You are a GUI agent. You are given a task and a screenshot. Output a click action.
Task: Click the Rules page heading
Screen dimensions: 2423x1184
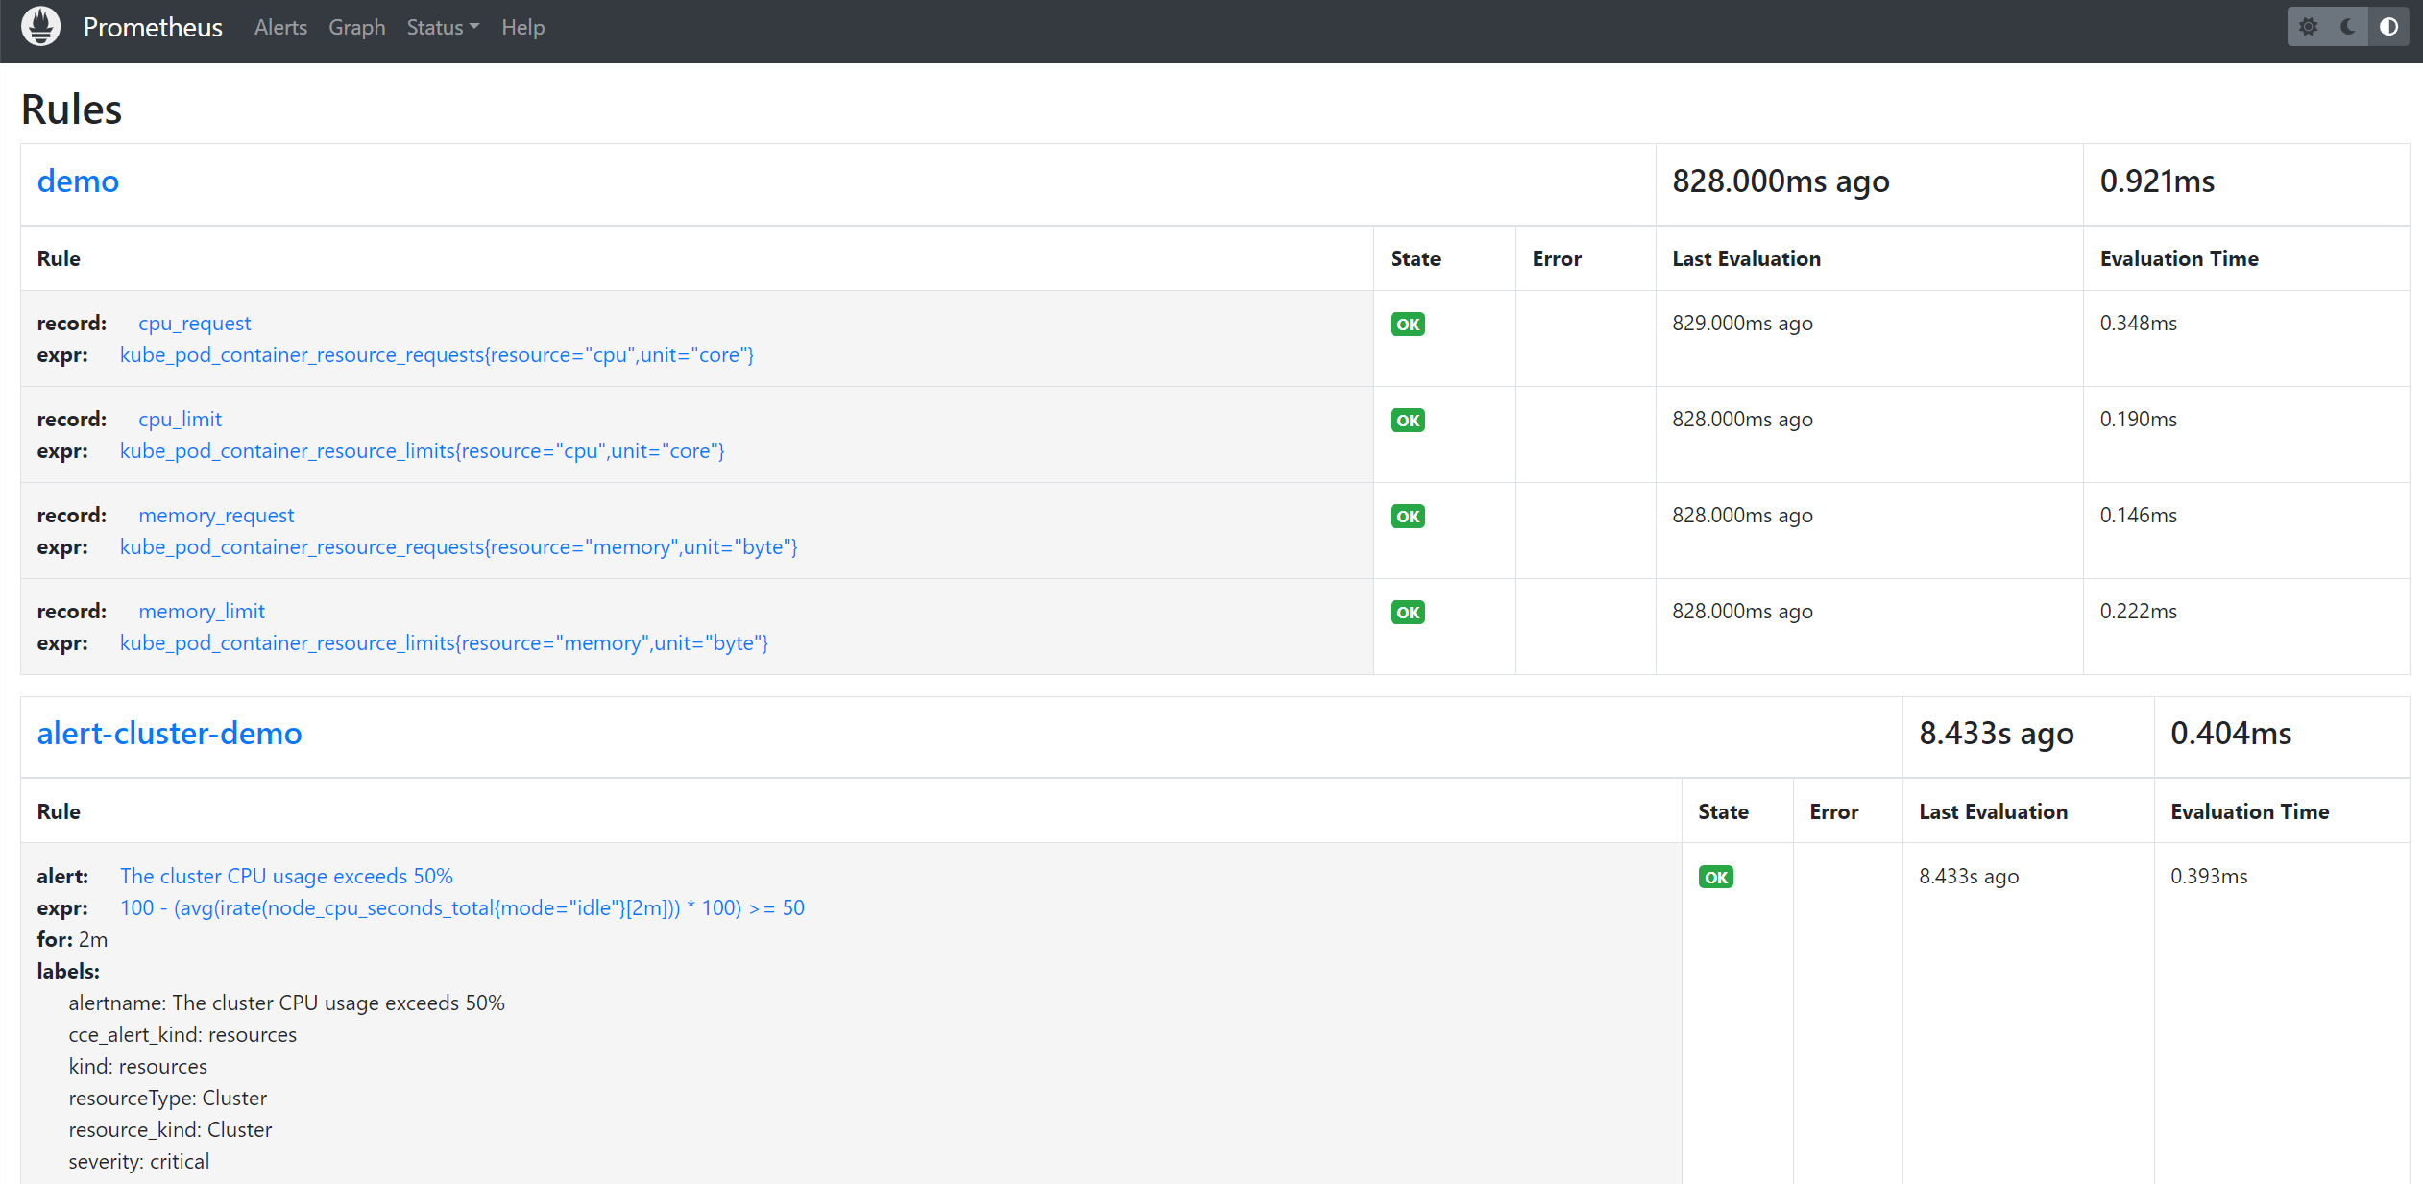pos(72,109)
